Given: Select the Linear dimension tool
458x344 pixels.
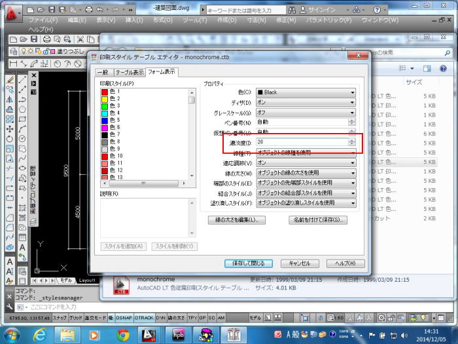Looking at the screenshot, I should pyautogui.click(x=14, y=64).
